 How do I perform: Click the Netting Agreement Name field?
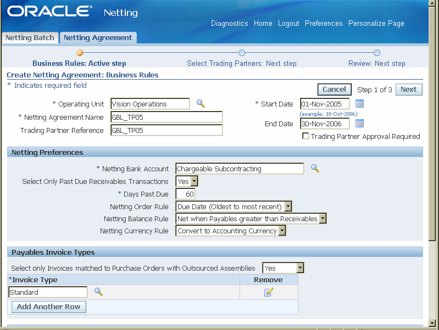coord(166,117)
